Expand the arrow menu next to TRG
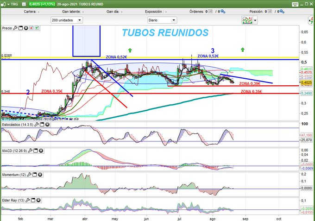This screenshot has width=315, height=221. point(8,4)
